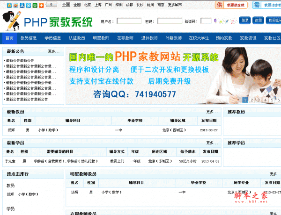The height and width of the screenshot is (215, 281).
Task: Focus the 密码 password field
Action: [x=170, y=21]
